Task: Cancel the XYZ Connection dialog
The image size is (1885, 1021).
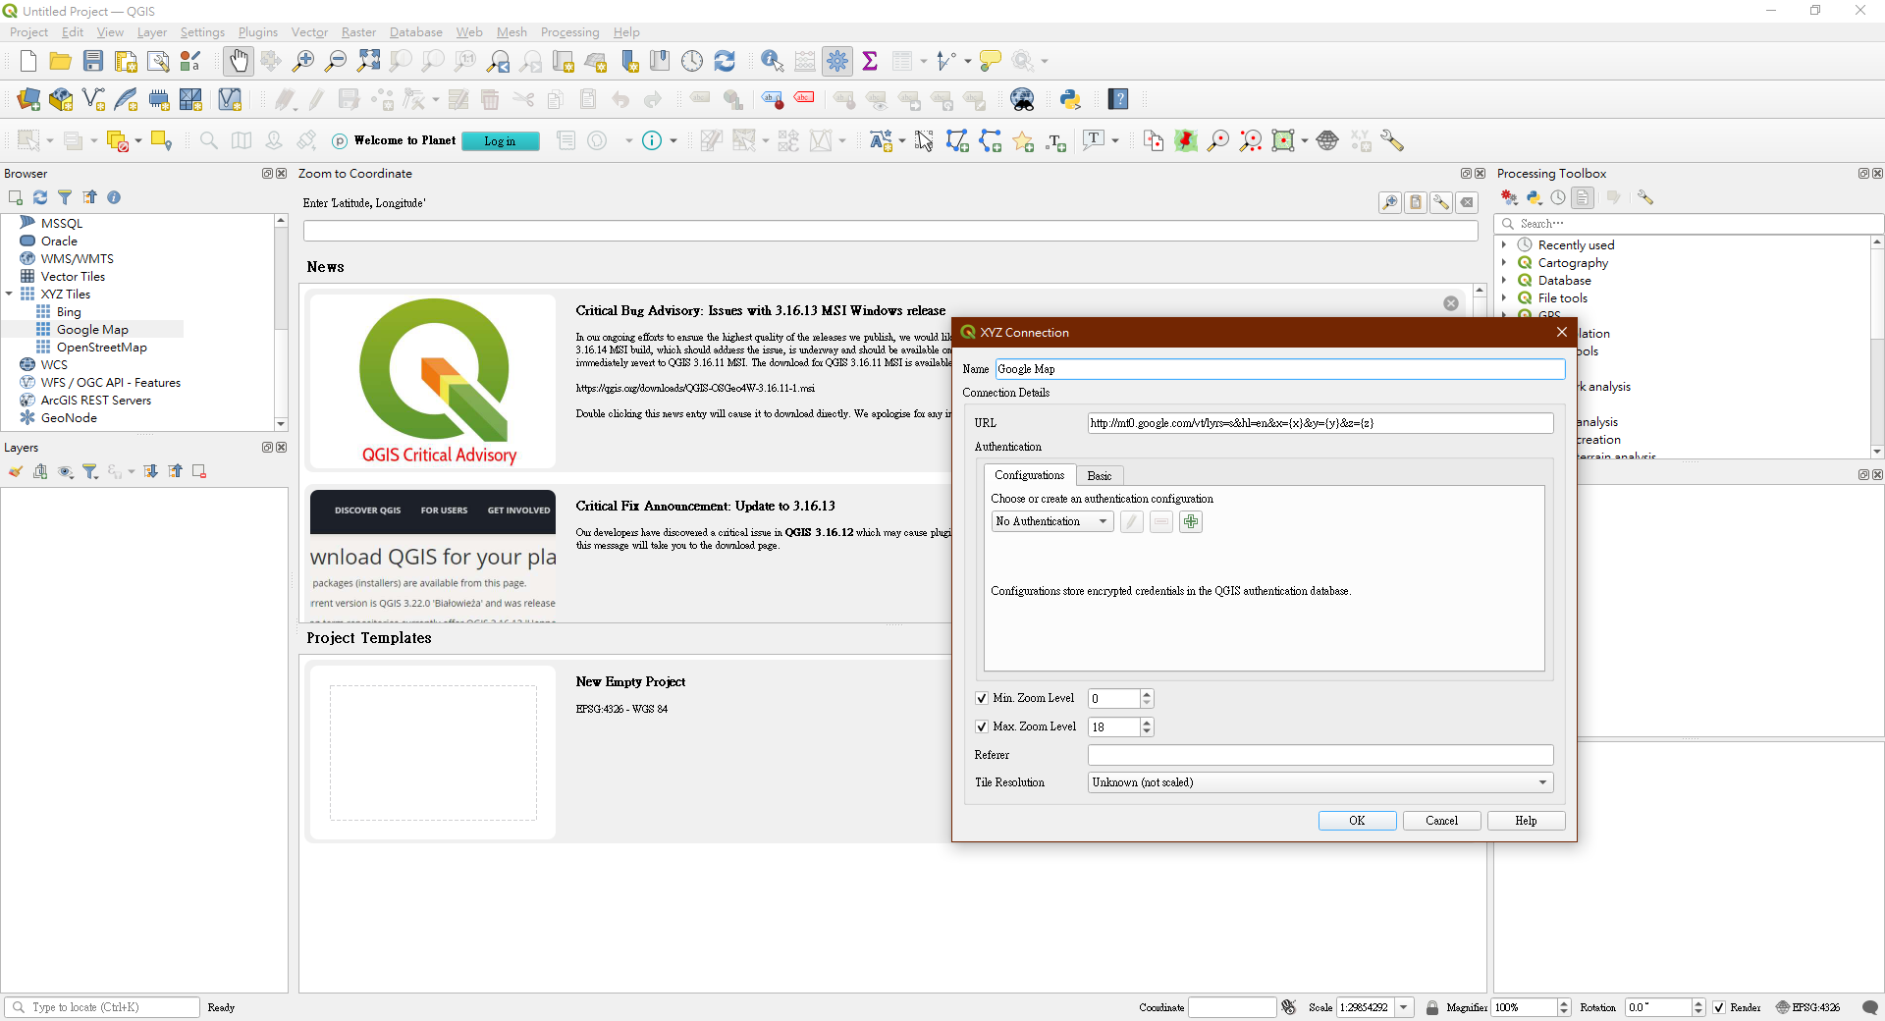Action: [1441, 821]
